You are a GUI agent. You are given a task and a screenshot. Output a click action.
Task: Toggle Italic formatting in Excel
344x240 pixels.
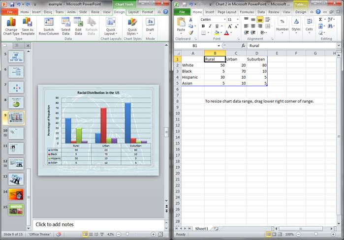[210, 26]
